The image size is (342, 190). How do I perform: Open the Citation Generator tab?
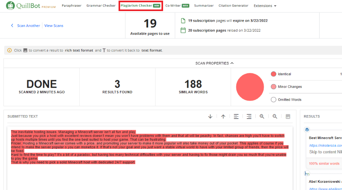click(233, 6)
